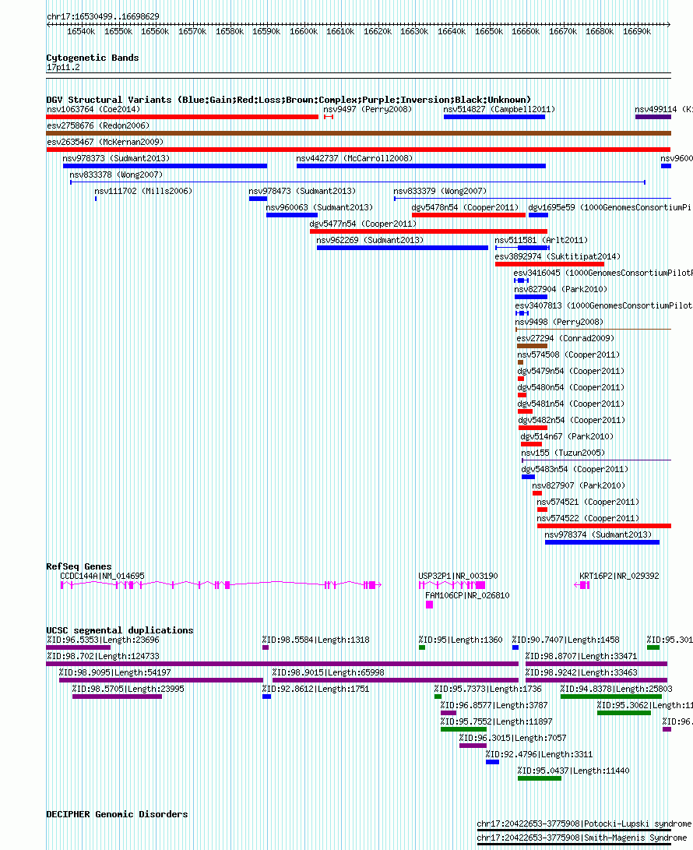
Task: Click nsv833378 (Wong2007) label
Action: point(116,175)
